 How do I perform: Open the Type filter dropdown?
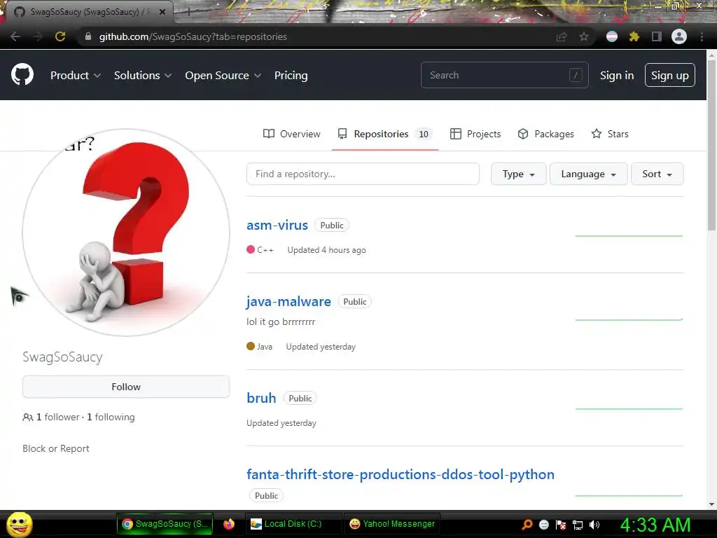coord(519,174)
